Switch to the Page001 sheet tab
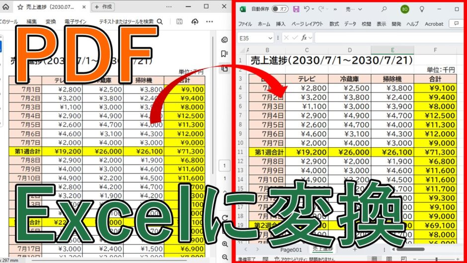Viewport: 467px width, 263px height. [x=291, y=250]
